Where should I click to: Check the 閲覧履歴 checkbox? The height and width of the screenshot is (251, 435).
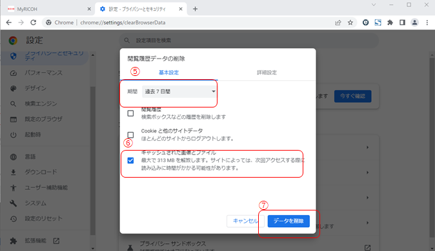click(130, 113)
